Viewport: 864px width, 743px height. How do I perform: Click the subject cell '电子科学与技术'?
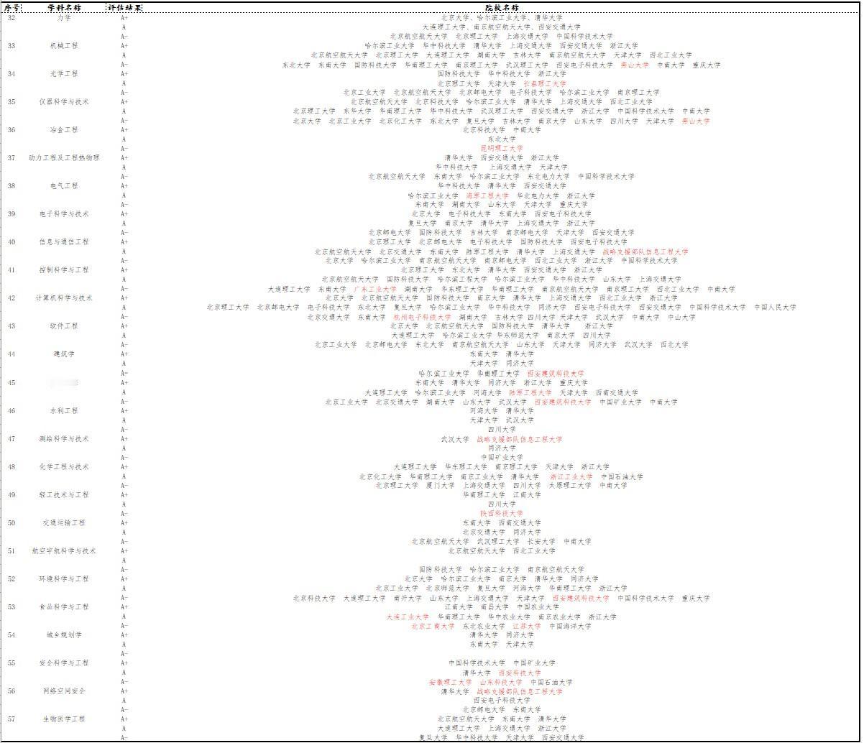(x=64, y=213)
